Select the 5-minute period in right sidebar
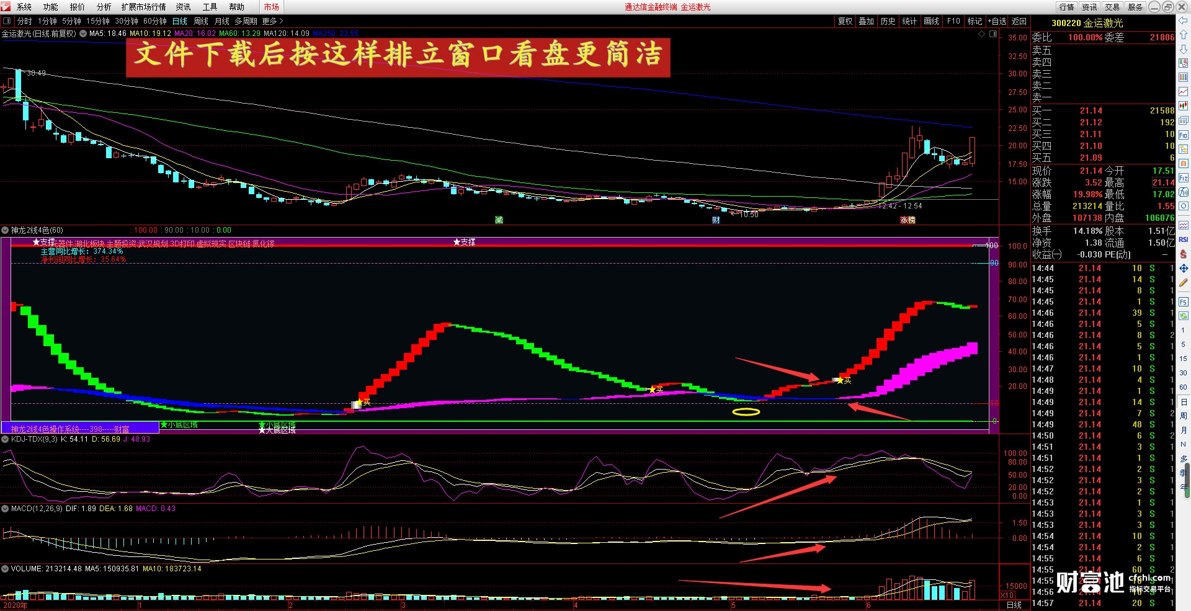Viewport: 1191px width, 611px height. (1183, 344)
